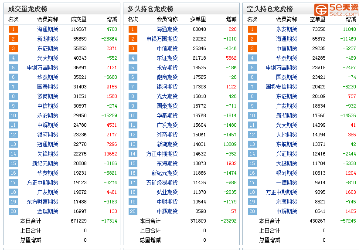The height and width of the screenshot is (250, 361).
Task: Click 国投安信期货 member link
Action: coord(281,87)
